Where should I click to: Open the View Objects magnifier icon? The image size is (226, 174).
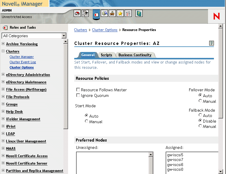(104, 13)
